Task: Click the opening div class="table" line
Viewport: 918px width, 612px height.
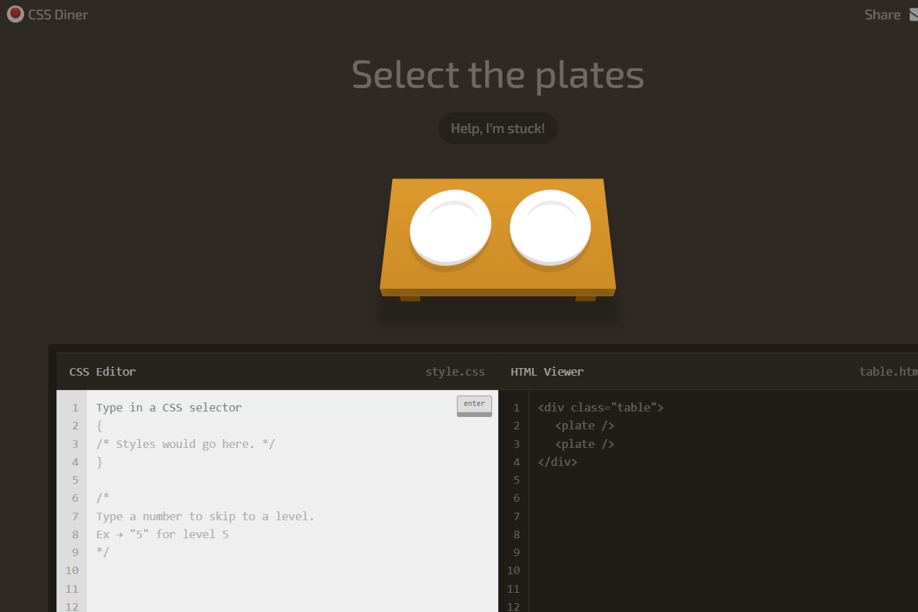Action: pos(600,407)
